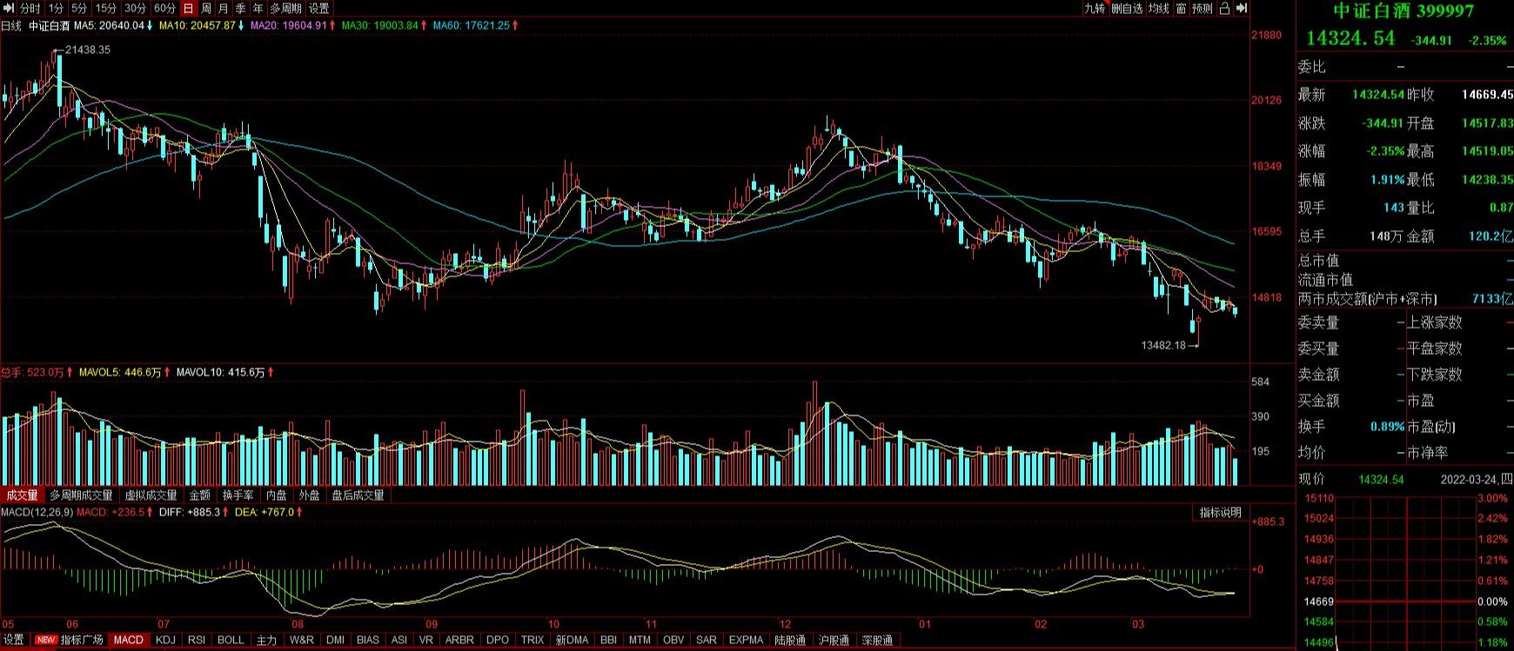This screenshot has width=1514, height=651.
Task: Click the 21438.35 high price marker
Action: [x=88, y=50]
